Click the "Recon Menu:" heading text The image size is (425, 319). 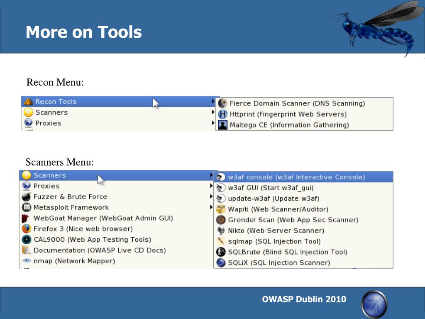click(x=55, y=82)
